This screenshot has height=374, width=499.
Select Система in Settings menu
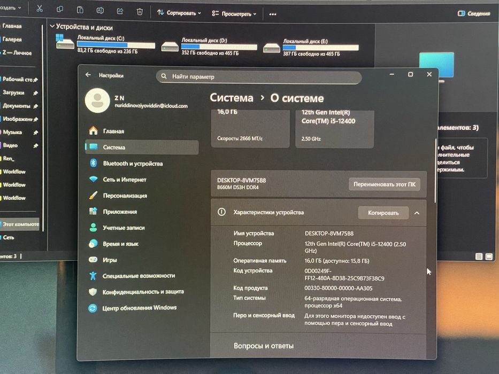click(142, 147)
